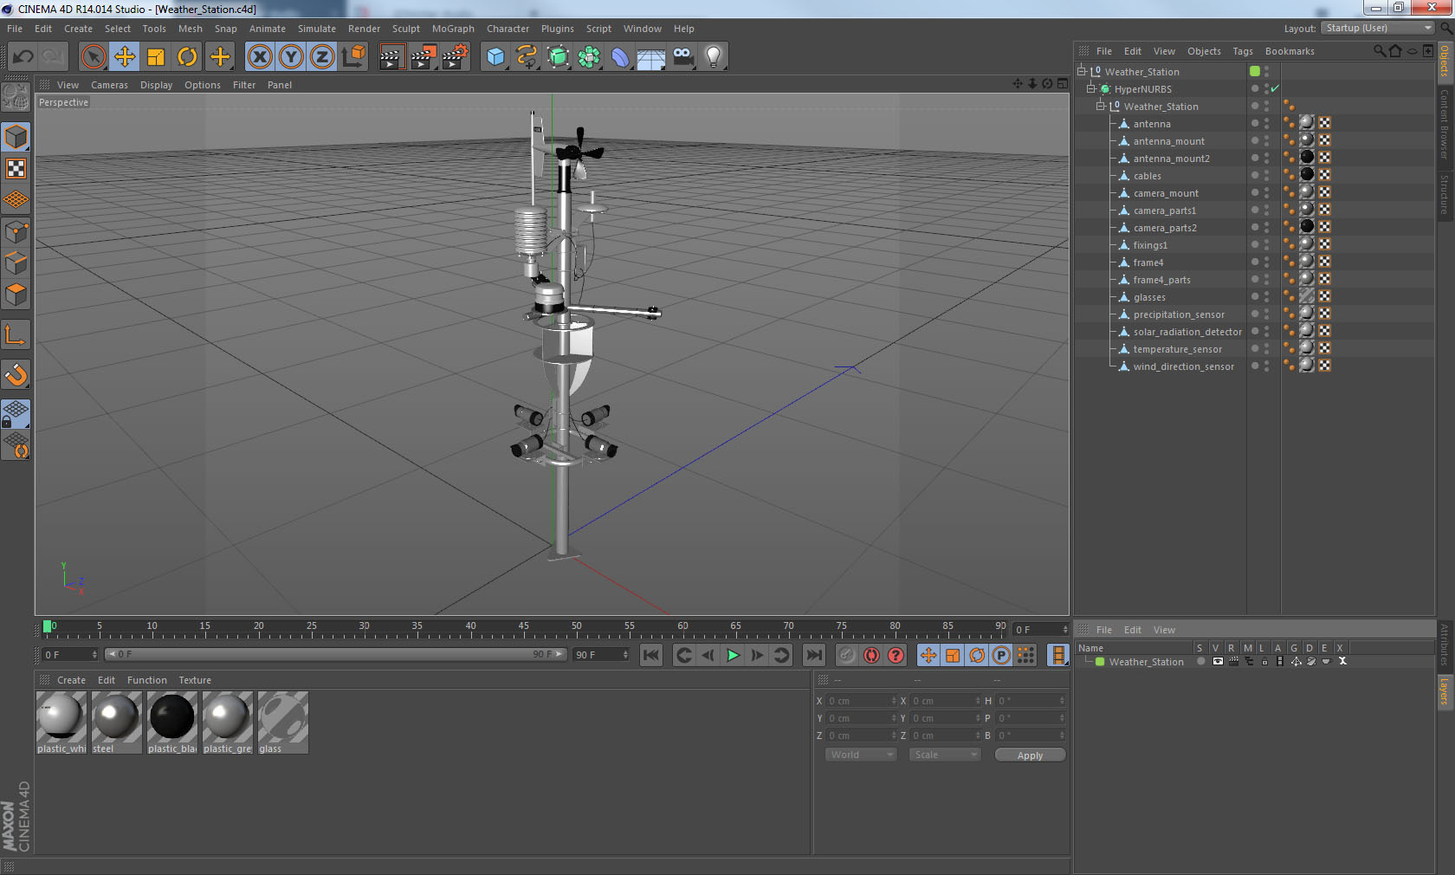Render the active view

click(x=391, y=57)
